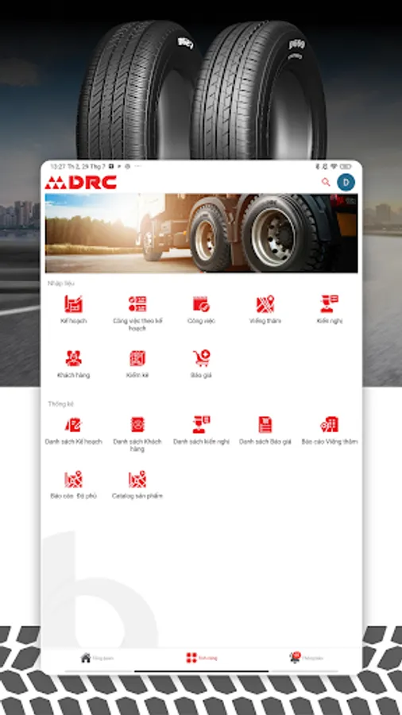Open the notifications bell tab
Image resolution: width=402 pixels, height=715 pixels.
point(307,658)
